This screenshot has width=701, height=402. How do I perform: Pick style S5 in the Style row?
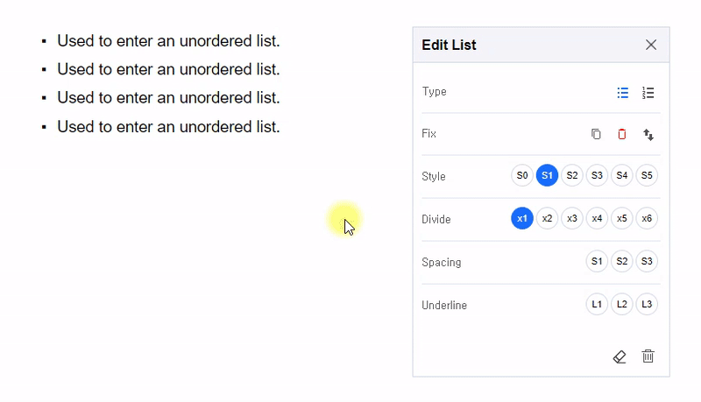(x=647, y=175)
